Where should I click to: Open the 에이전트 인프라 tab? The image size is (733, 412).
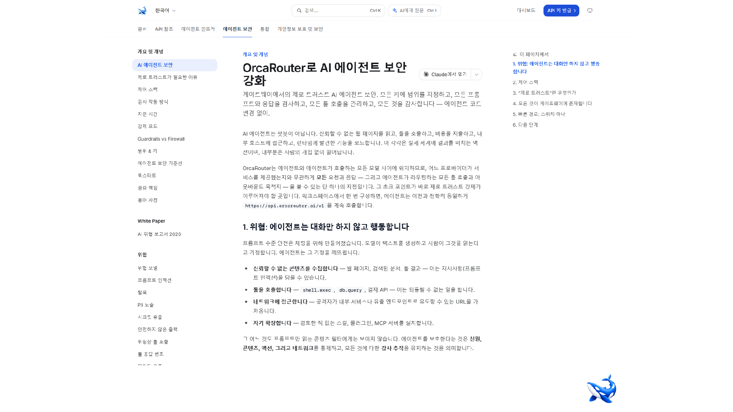coord(198,29)
